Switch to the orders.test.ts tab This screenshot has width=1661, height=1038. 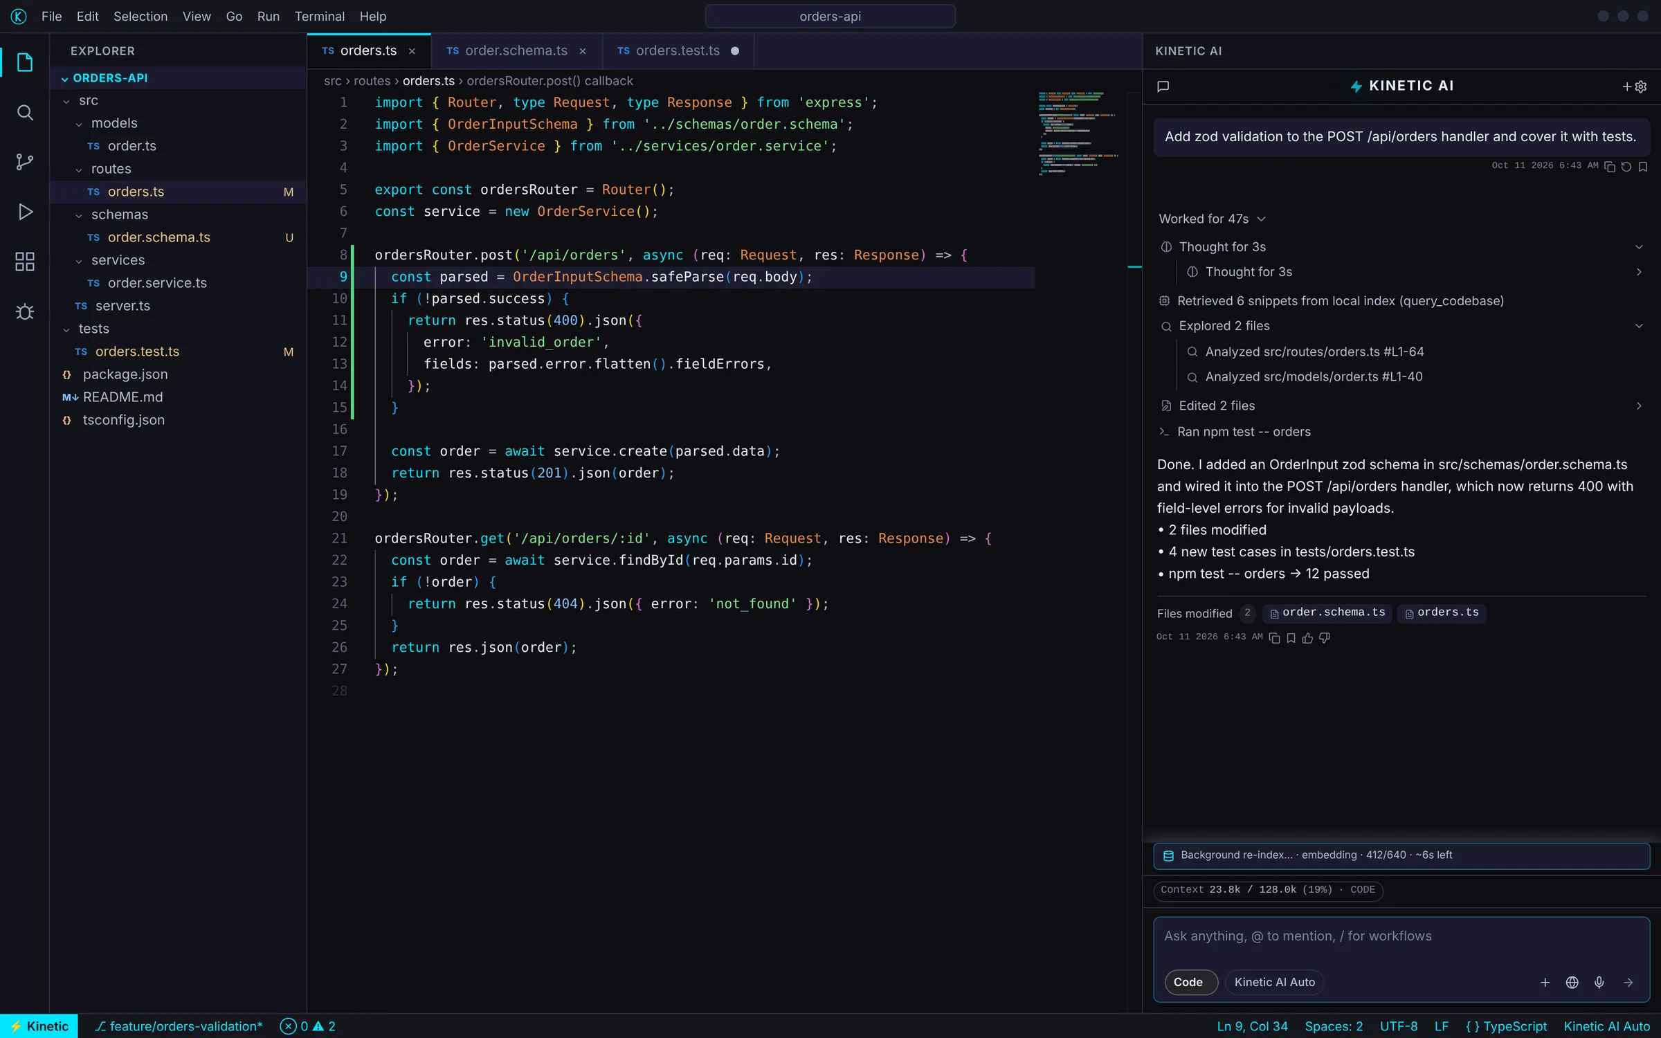[x=678, y=51]
